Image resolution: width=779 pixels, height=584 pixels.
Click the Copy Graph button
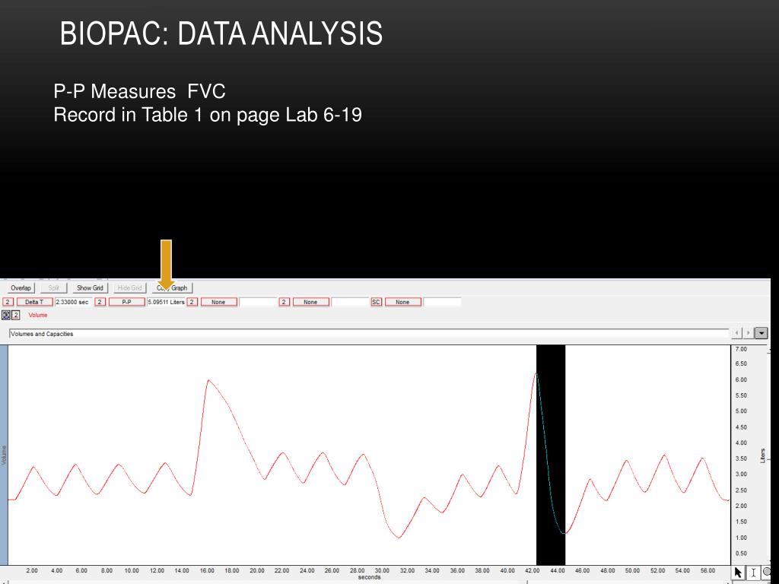pos(173,288)
